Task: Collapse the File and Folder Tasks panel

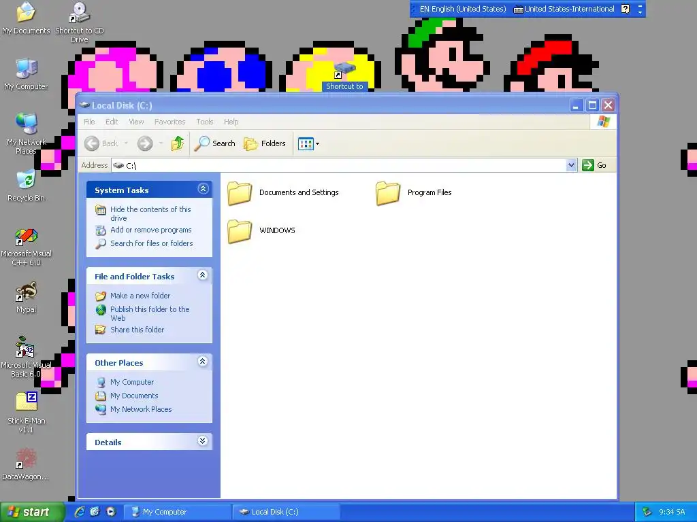Action: click(x=203, y=276)
